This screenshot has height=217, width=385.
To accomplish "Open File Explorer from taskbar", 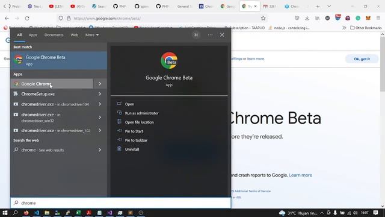I will 47,213.
